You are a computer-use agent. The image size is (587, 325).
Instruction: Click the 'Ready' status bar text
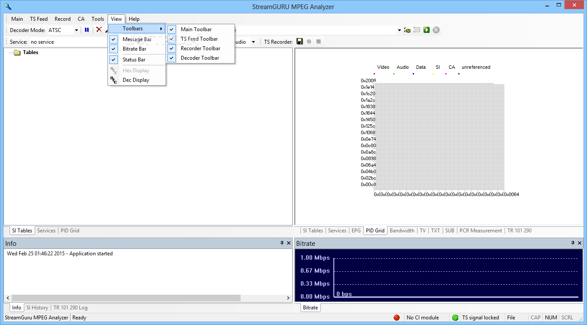(x=79, y=318)
